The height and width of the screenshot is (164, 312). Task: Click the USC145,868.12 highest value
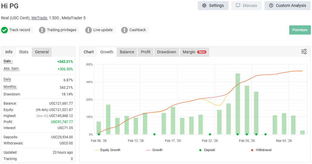pos(61,116)
